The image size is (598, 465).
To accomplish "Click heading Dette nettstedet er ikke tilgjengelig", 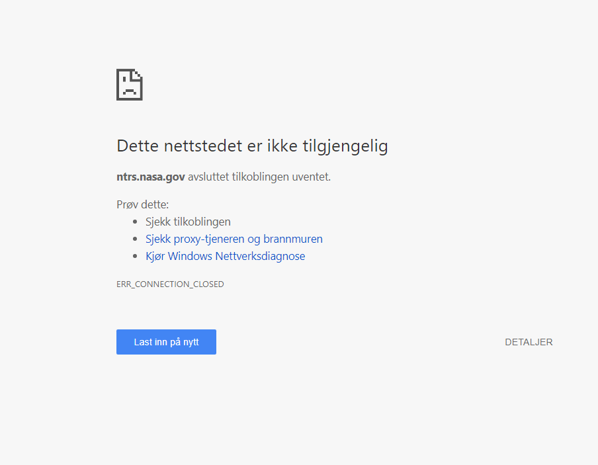I will [252, 146].
